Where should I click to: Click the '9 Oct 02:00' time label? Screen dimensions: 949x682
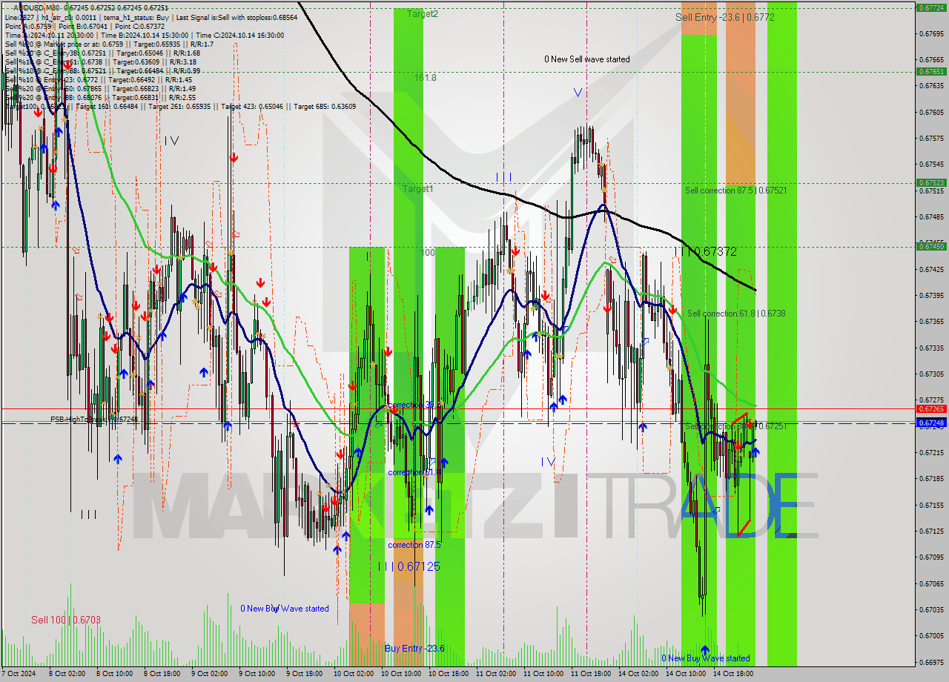(209, 674)
